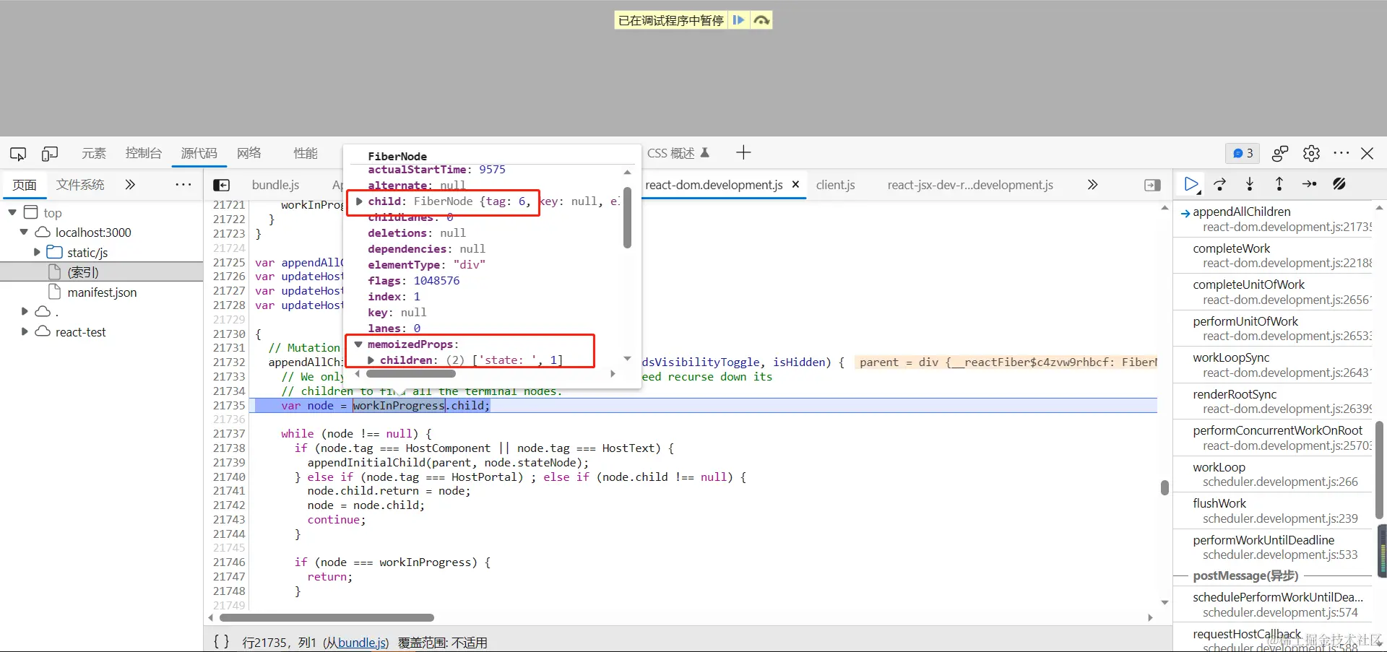Toggle pretty print braces button
The image size is (1387, 652).
click(x=221, y=641)
